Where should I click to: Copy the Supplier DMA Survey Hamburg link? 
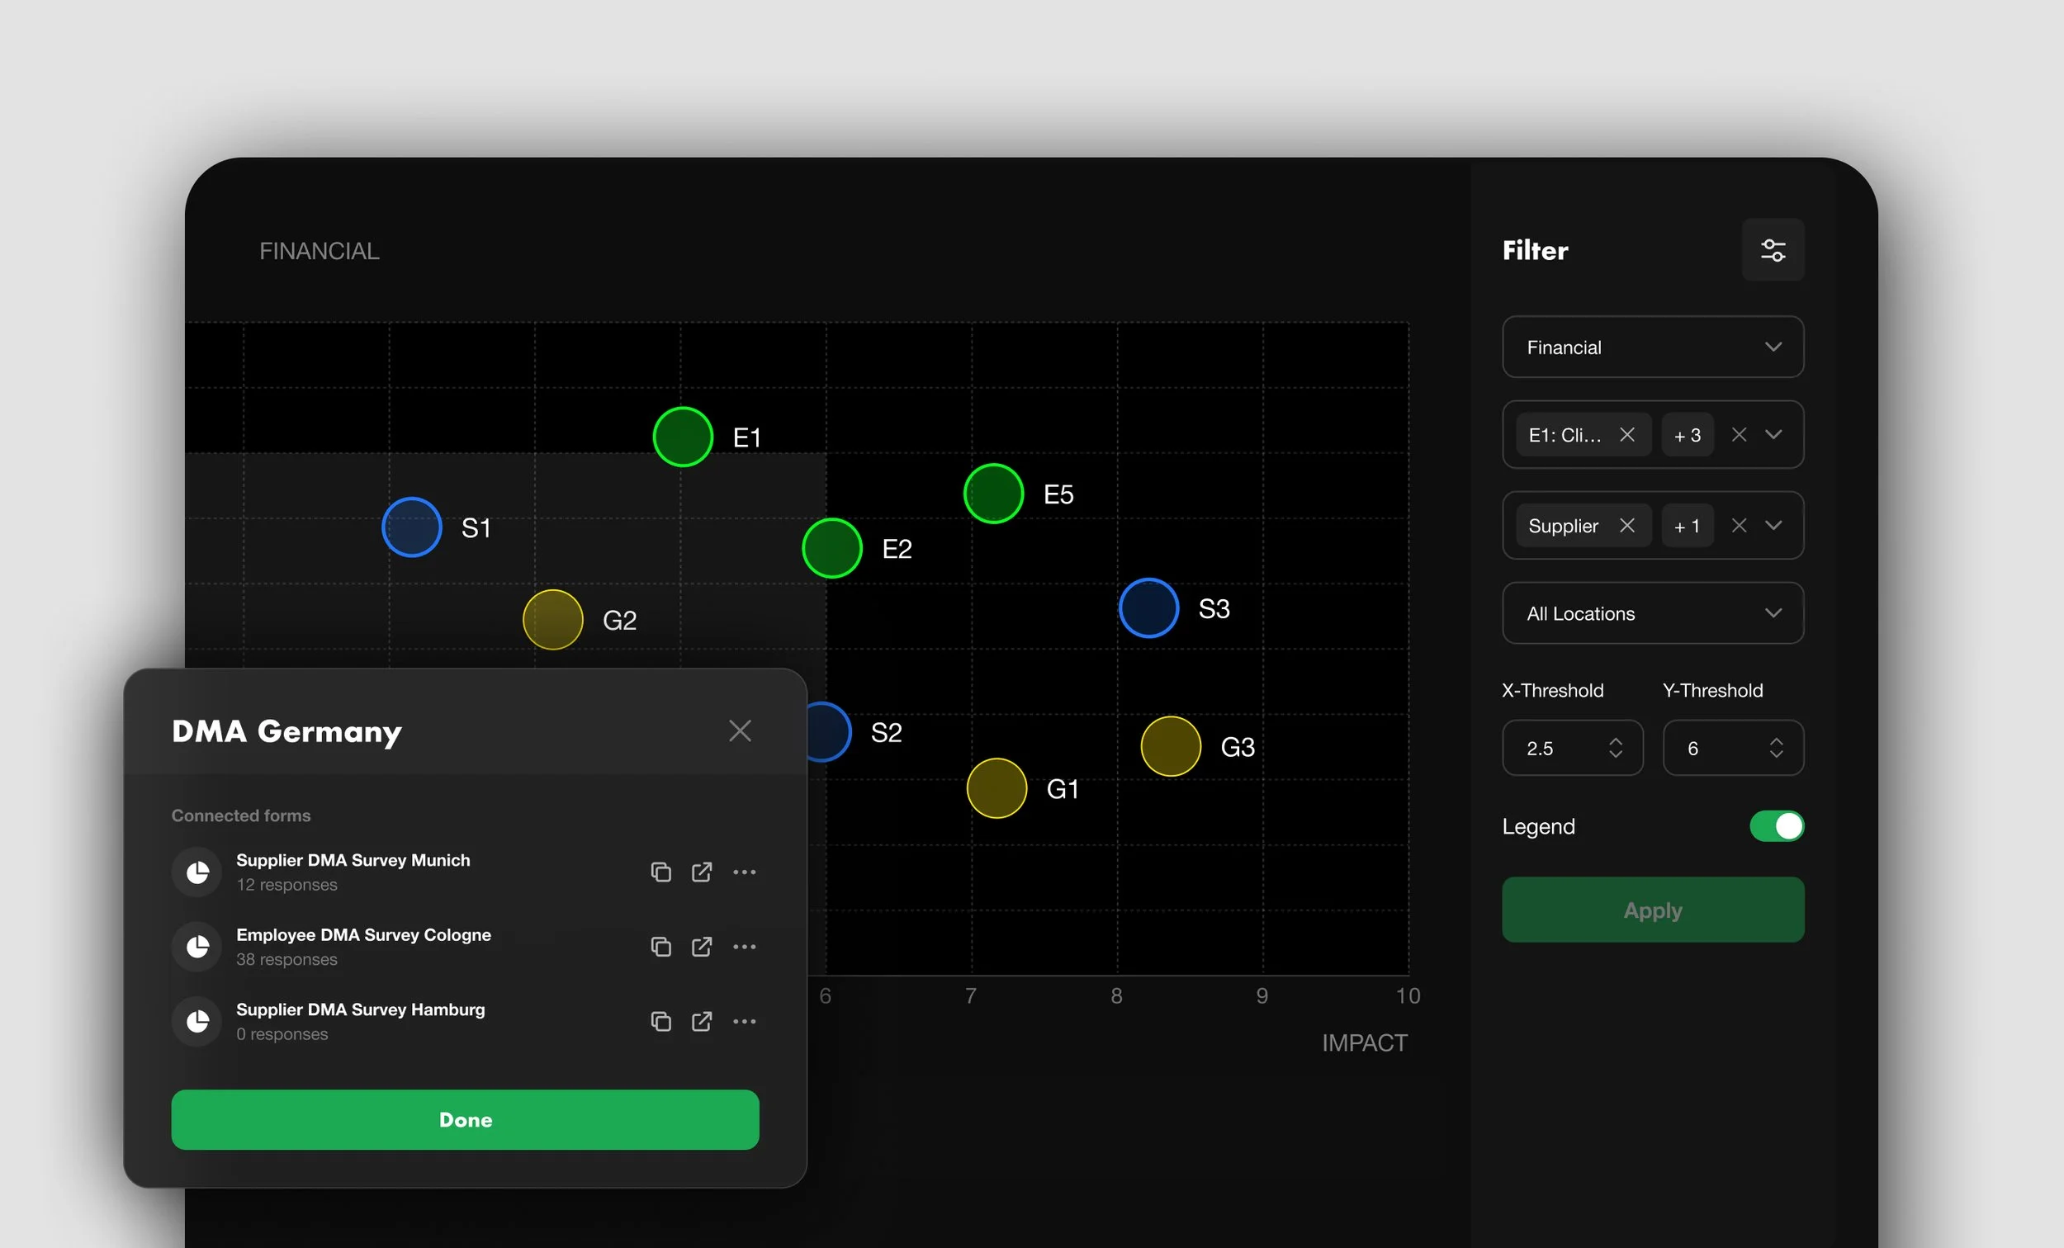[661, 1021]
